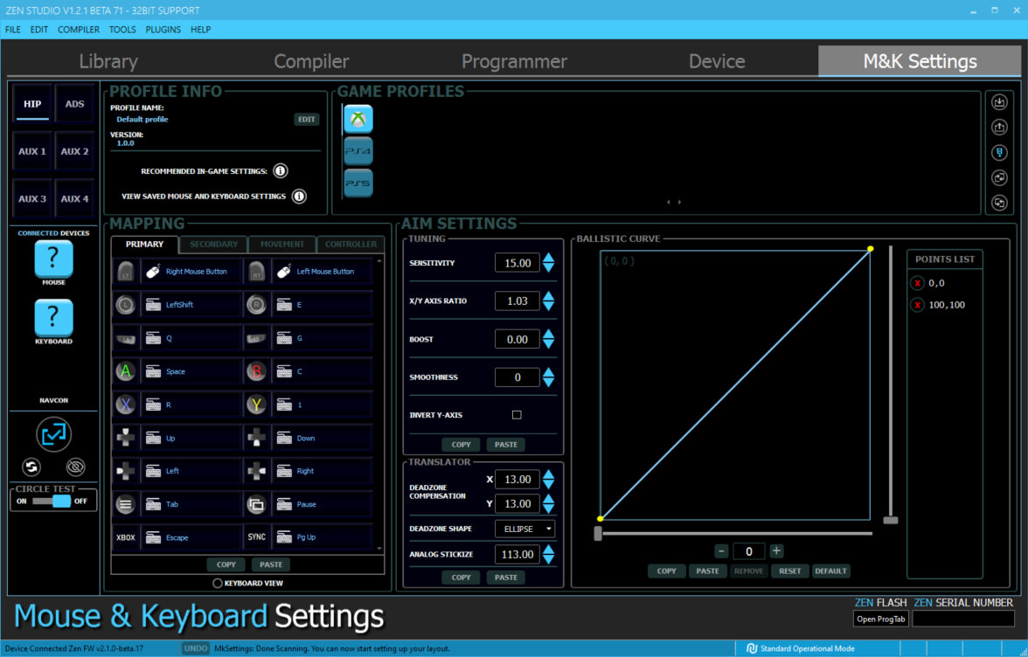Enable the Invert Y-Axis checkbox
Image resolution: width=1028 pixels, height=657 pixels.
click(x=517, y=415)
